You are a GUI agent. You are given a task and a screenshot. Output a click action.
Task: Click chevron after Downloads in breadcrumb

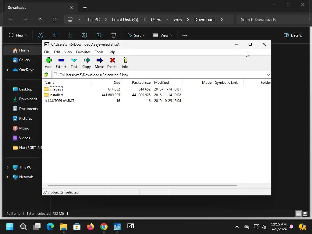tap(222, 19)
